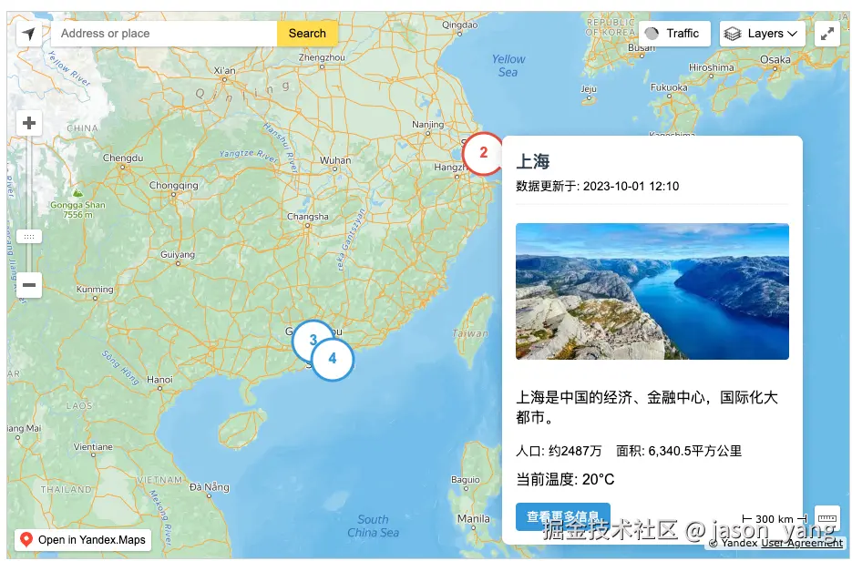Click the 当前温度: 20°C text

coord(565,480)
